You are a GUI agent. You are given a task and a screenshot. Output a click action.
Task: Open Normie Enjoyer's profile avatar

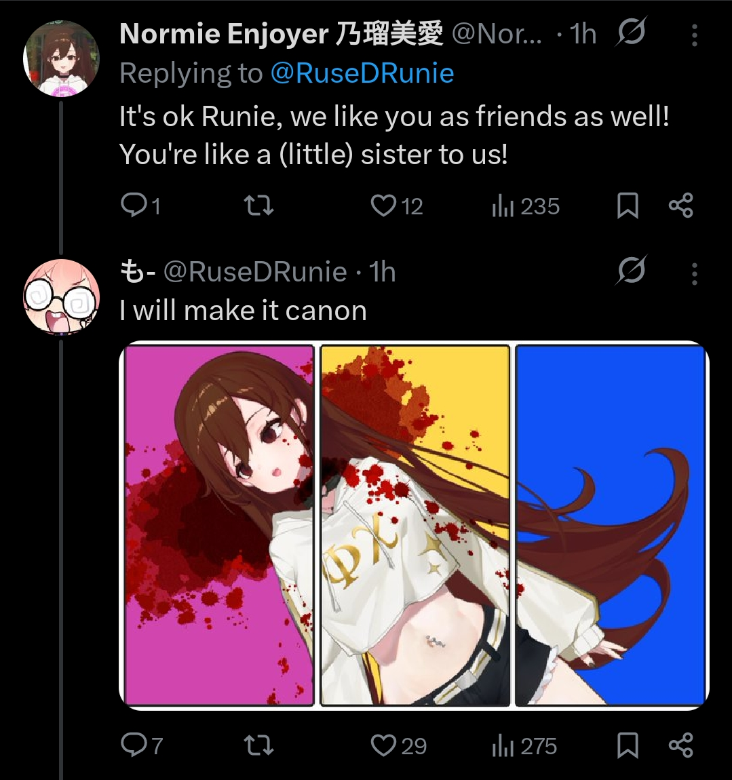(x=61, y=59)
